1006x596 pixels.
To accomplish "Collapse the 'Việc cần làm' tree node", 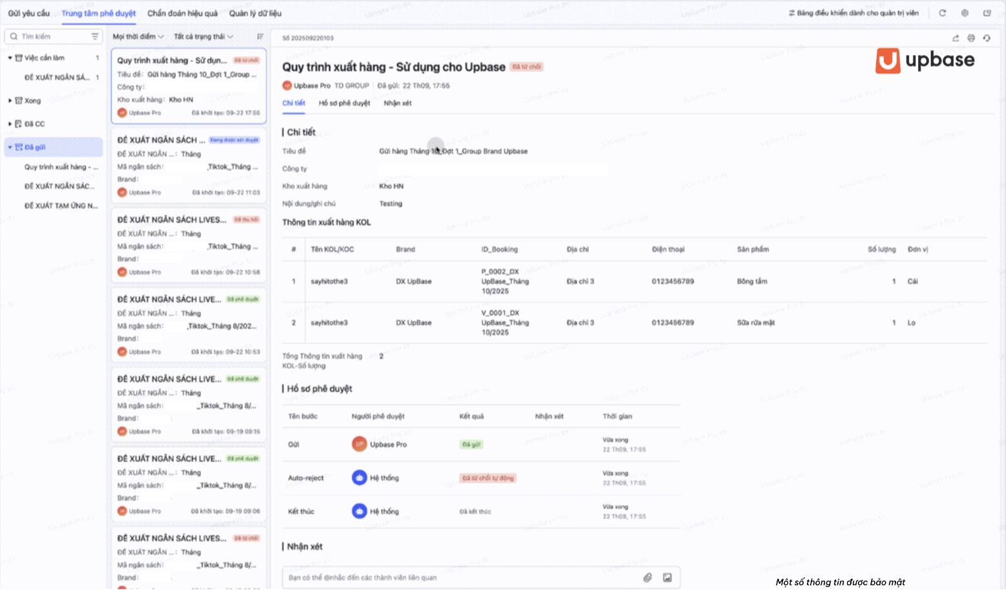I will click(x=10, y=58).
